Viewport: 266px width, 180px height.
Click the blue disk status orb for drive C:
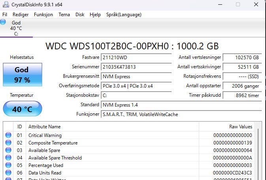click(x=3, y=22)
